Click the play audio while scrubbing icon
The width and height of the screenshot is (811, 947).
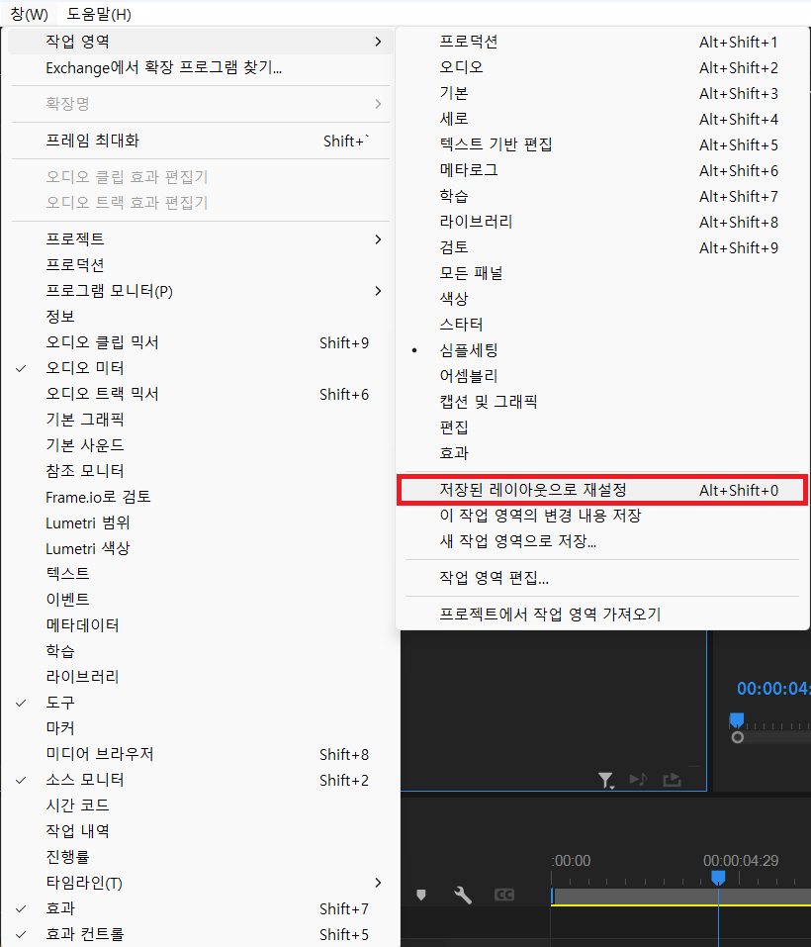639,781
